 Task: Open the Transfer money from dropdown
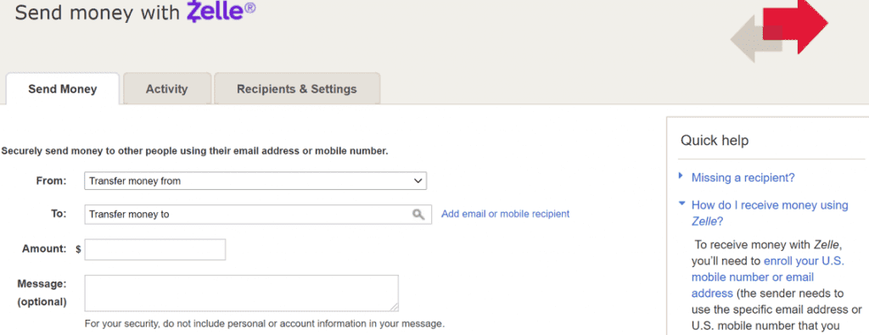[255, 181]
